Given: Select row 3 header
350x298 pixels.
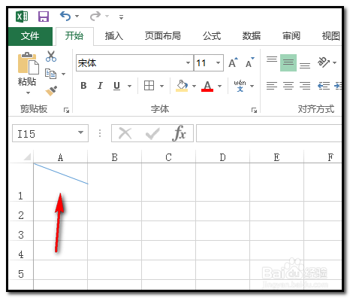Looking at the screenshot, I should (x=21, y=231).
